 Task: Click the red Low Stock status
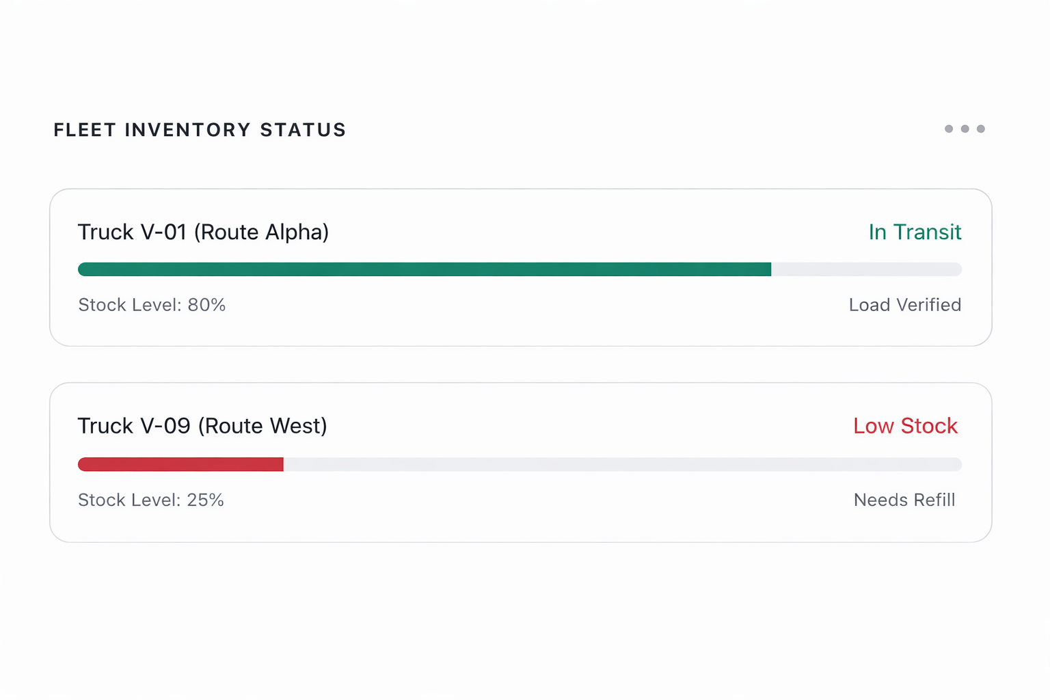point(905,426)
